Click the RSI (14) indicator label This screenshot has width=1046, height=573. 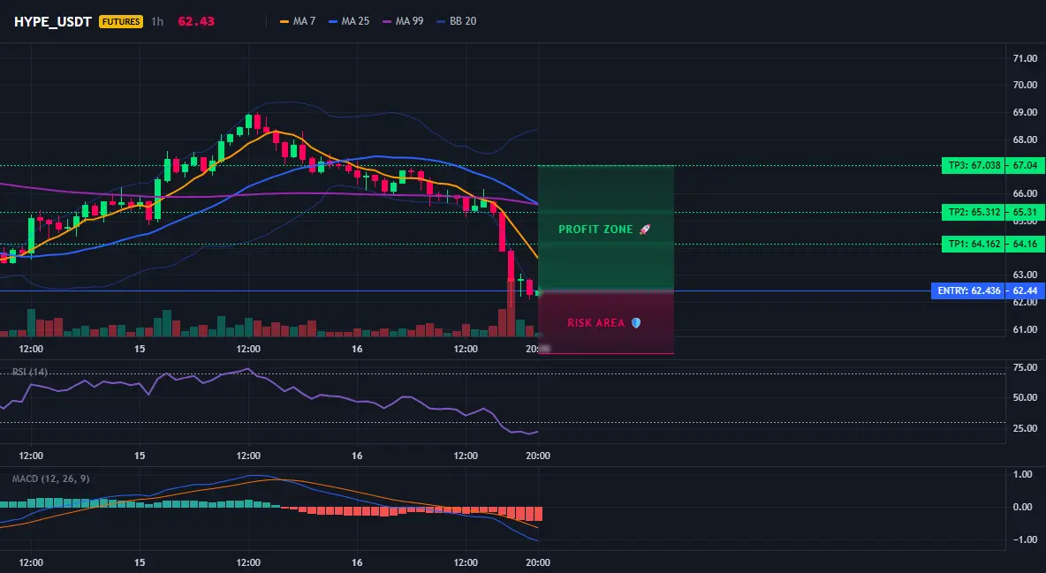point(30,372)
